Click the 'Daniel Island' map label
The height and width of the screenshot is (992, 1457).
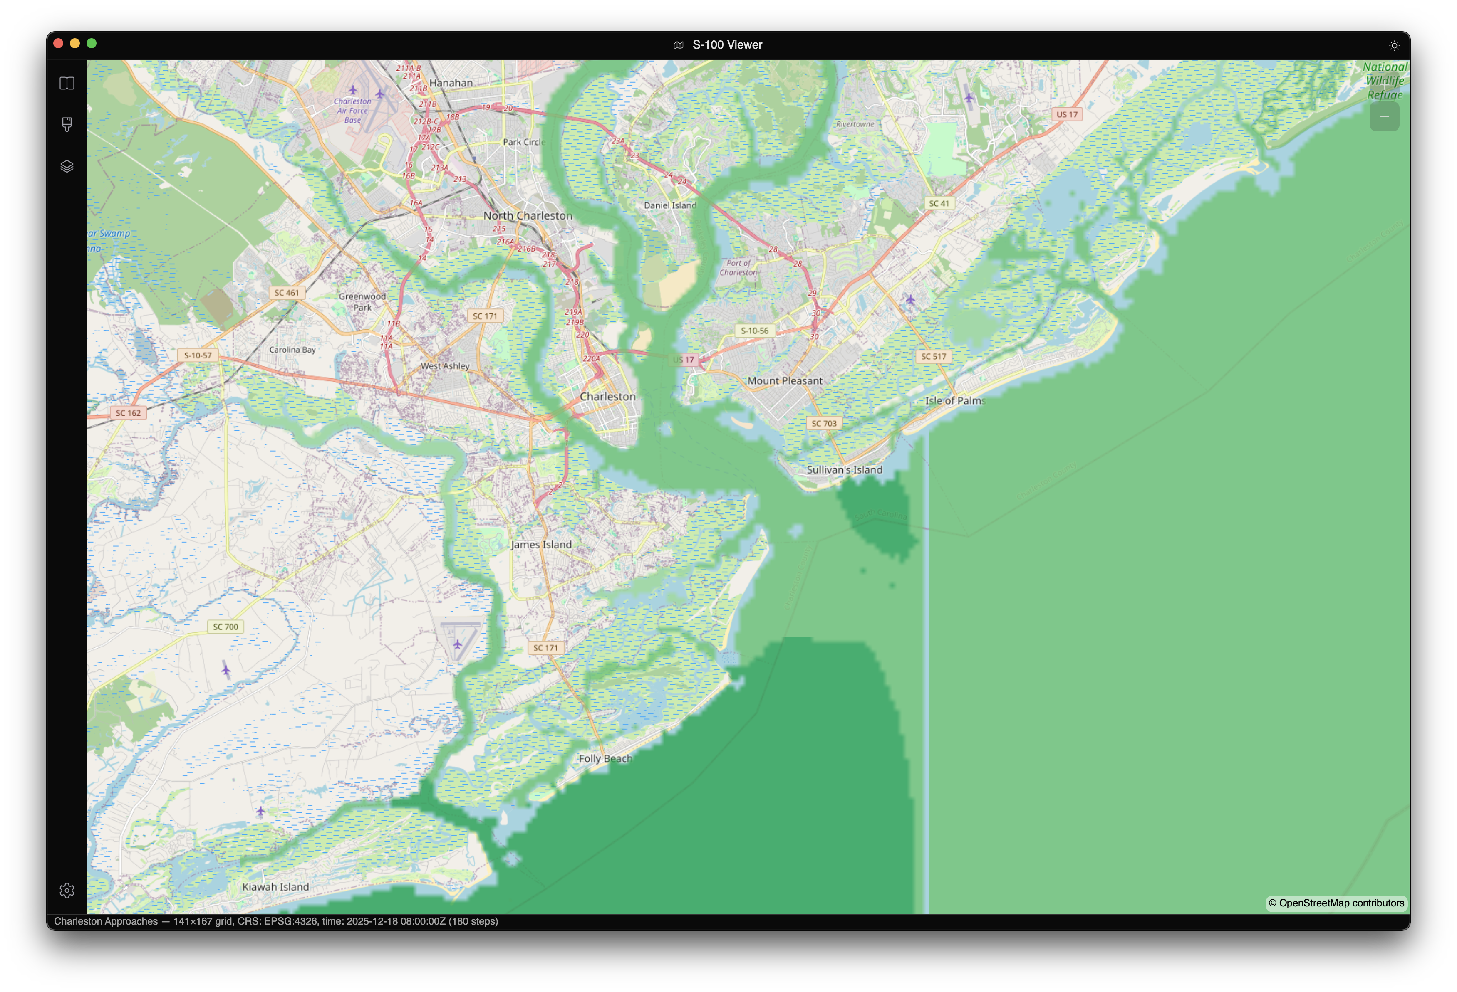(x=670, y=205)
